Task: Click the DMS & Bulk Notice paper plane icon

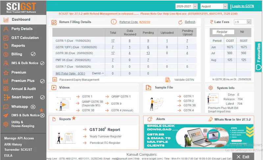Action: [x=6, y=115]
